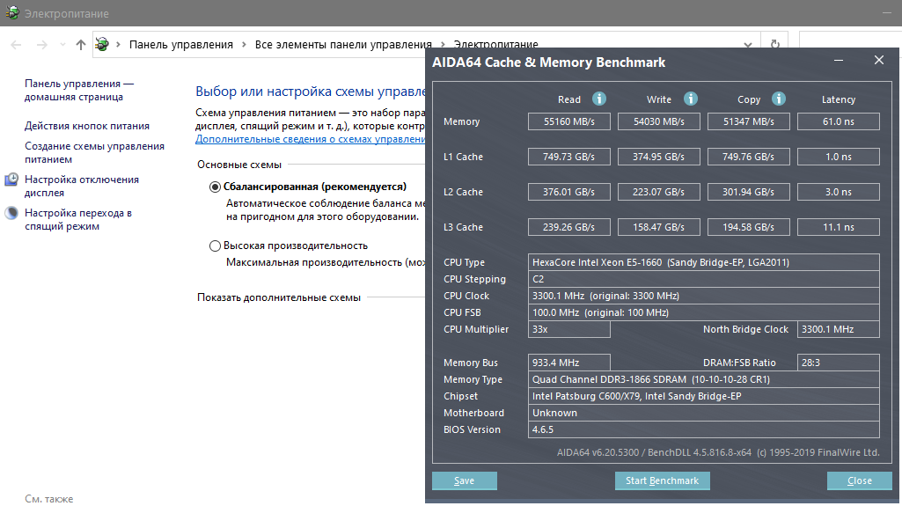
Task: Click BIOS Version value 4.6.5
Action: point(703,429)
